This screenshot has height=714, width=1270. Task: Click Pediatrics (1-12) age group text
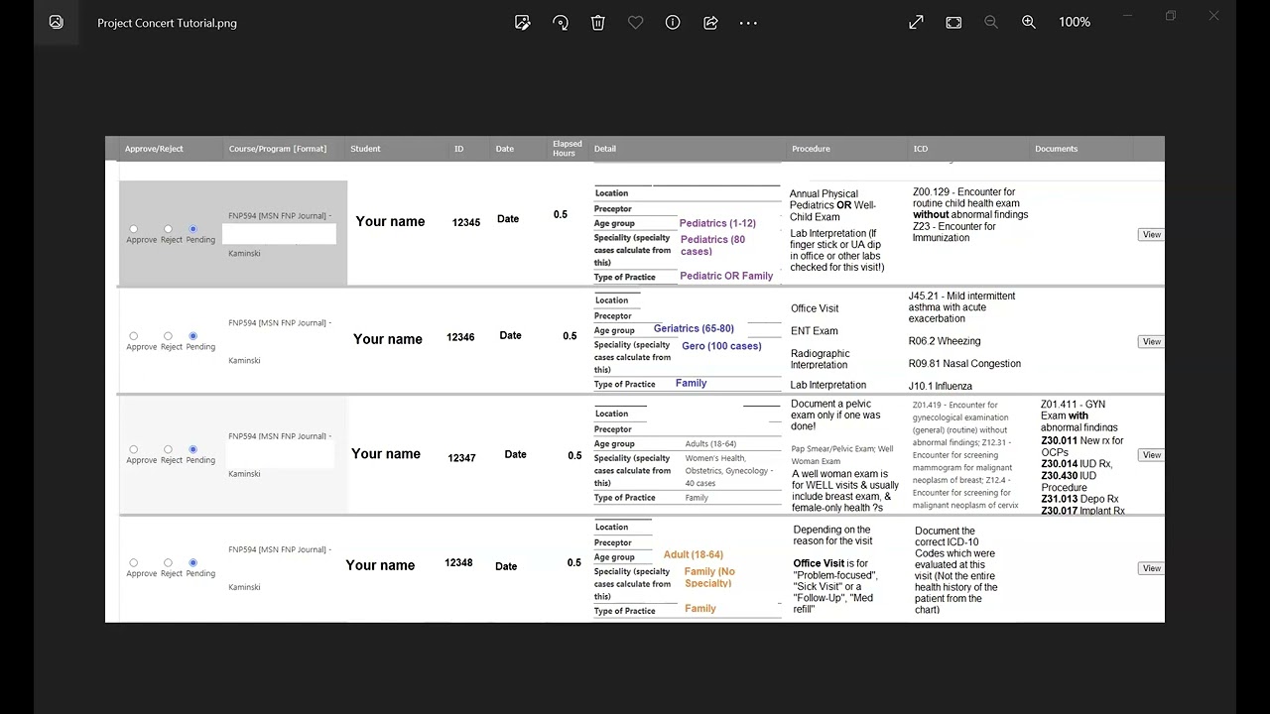[x=717, y=223]
